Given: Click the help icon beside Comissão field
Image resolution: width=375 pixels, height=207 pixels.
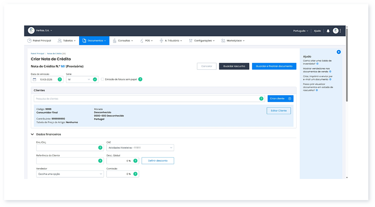Looking at the screenshot, I should [135, 174].
